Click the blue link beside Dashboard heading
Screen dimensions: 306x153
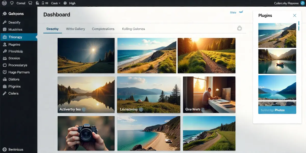click(x=233, y=12)
